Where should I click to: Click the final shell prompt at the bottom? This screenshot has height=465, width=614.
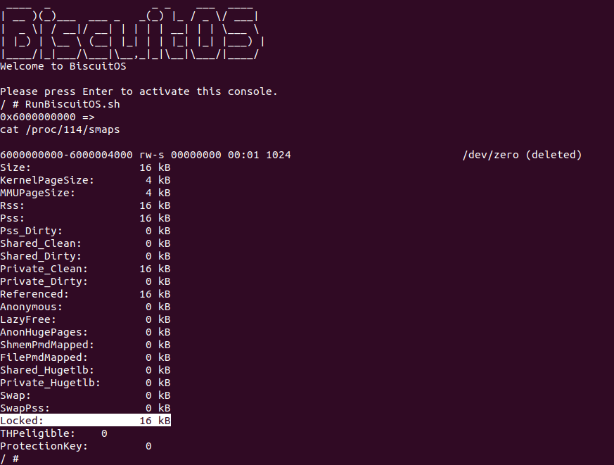click(x=10, y=459)
